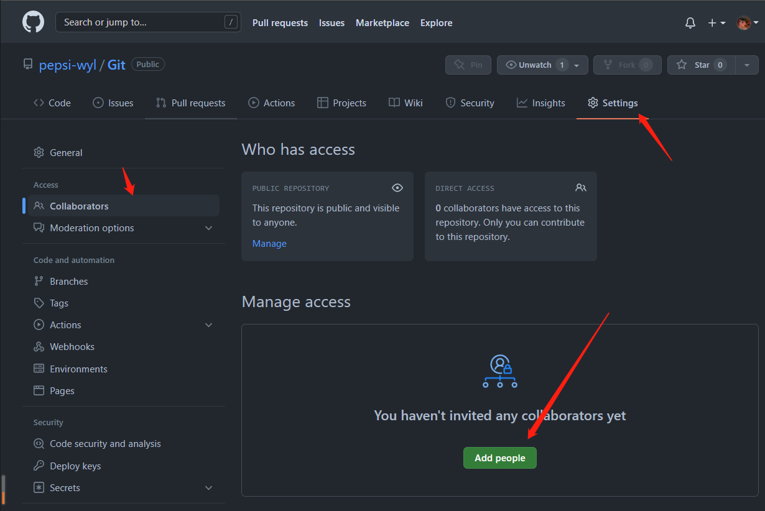
Task: Open the plus create-new dropdown
Action: point(716,23)
